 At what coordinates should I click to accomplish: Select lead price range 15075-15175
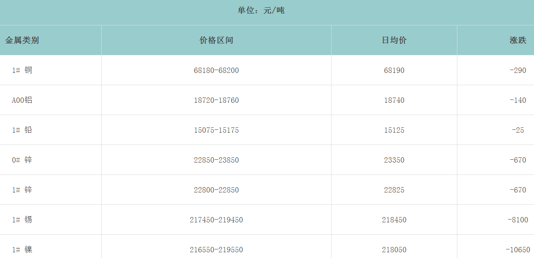(216, 130)
